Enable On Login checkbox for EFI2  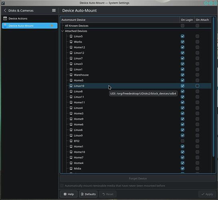coord(182,141)
